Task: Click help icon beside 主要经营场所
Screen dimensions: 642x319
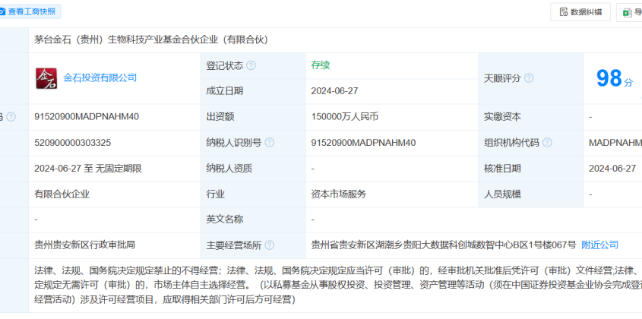Action: click(269, 245)
